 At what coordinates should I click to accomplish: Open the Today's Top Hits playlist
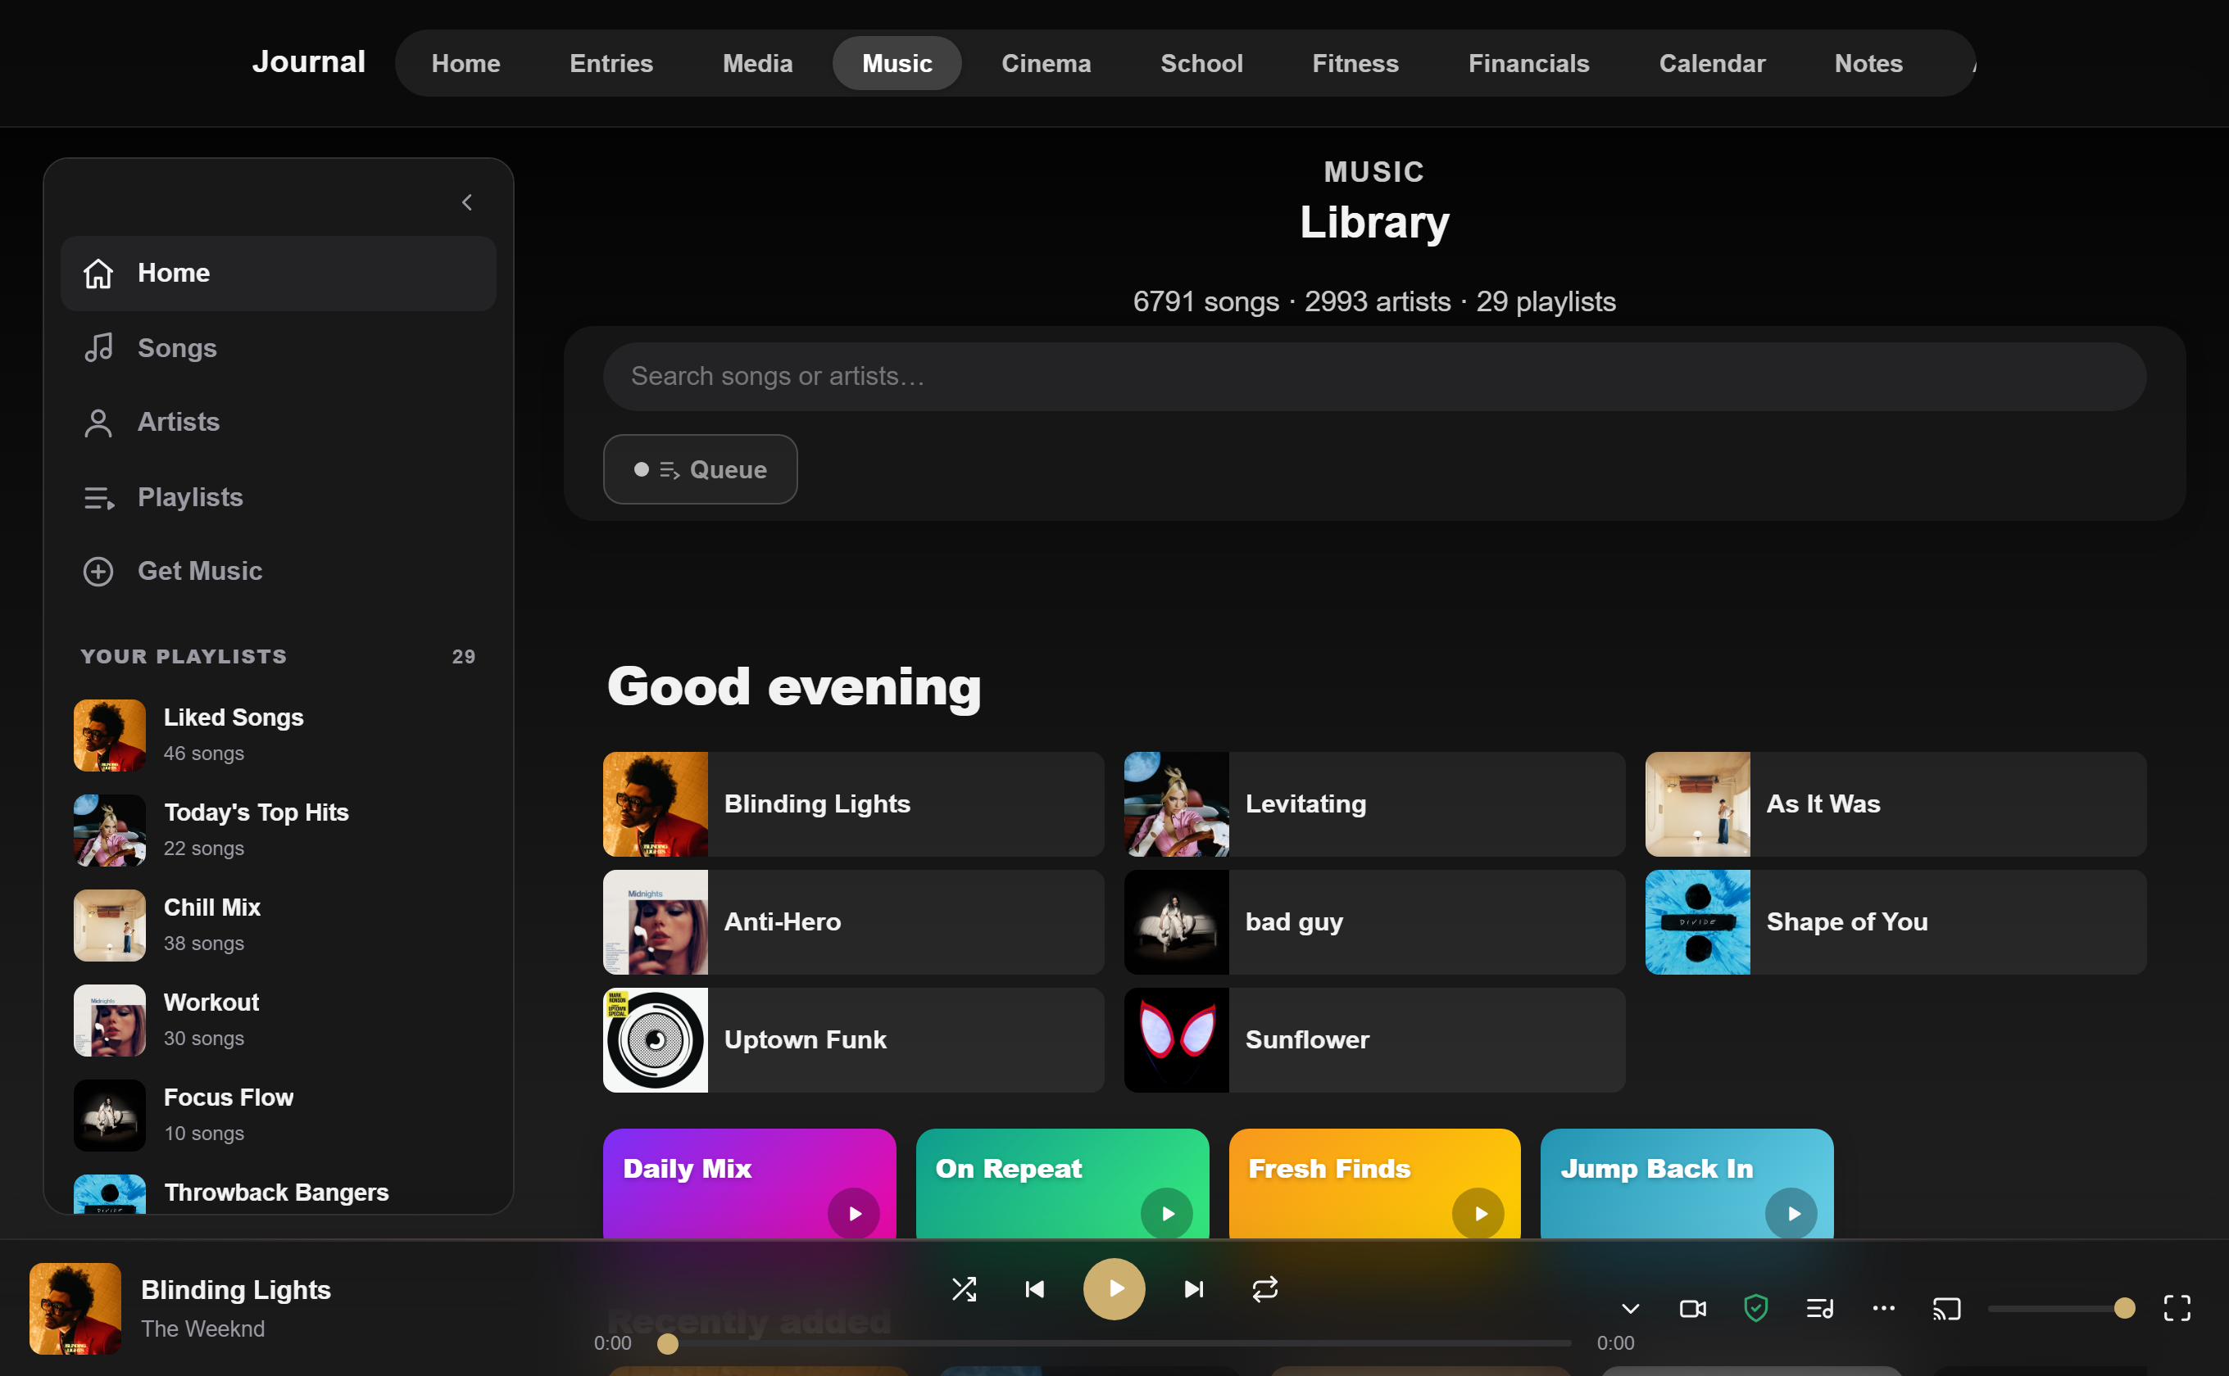(x=279, y=830)
